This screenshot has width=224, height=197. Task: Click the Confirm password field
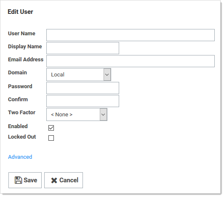click(x=83, y=101)
